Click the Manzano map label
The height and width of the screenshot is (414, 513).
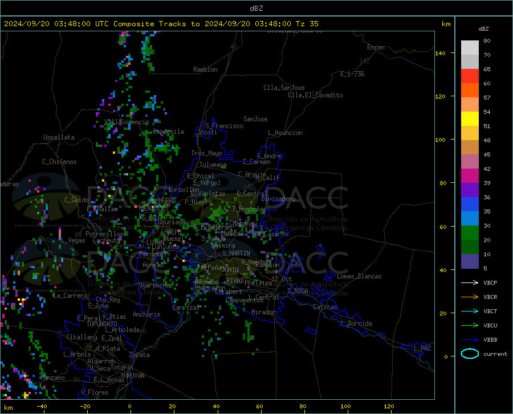point(52,378)
